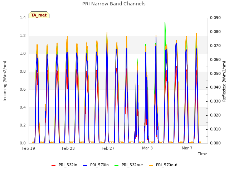Click the TA_met tab label
This screenshot has height=172, width=229.
[39, 15]
